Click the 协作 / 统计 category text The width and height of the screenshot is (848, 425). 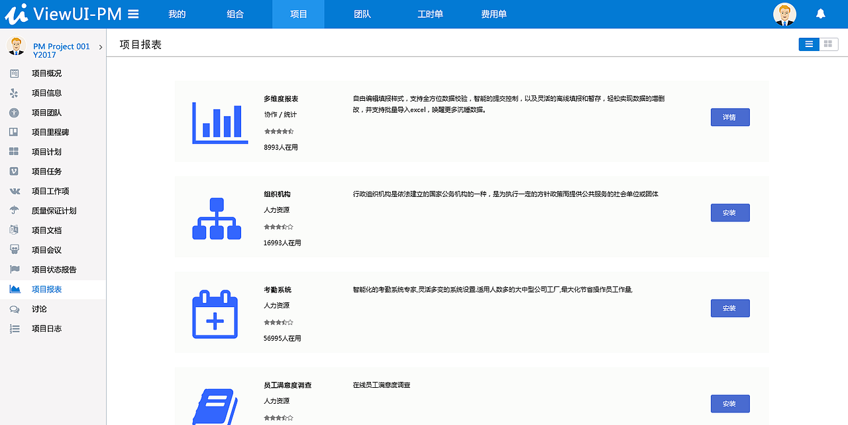(x=280, y=115)
